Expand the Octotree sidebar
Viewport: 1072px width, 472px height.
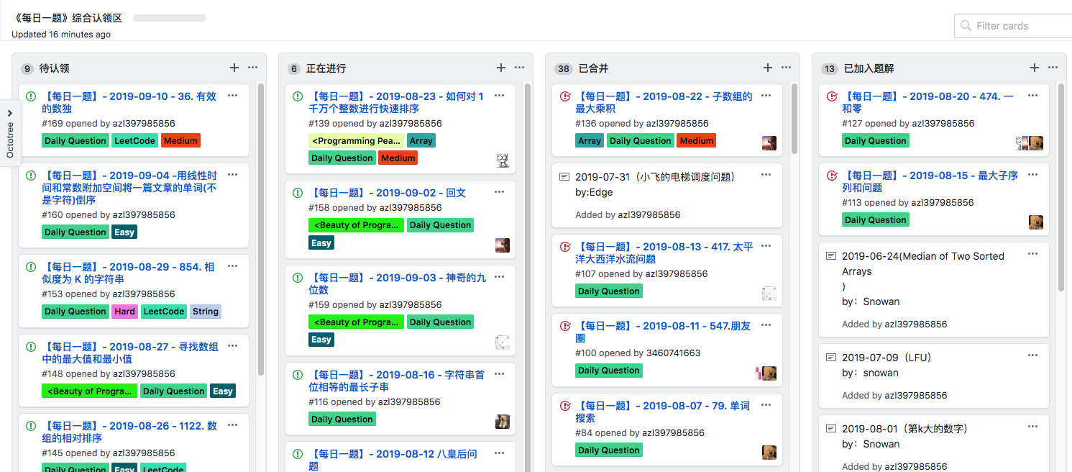click(x=10, y=132)
